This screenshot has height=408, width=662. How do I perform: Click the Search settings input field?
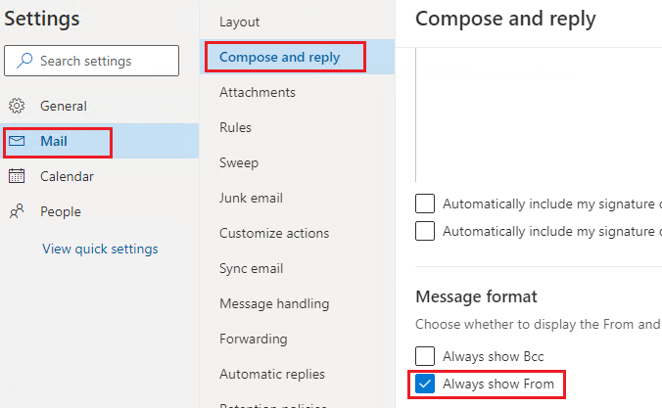point(92,61)
